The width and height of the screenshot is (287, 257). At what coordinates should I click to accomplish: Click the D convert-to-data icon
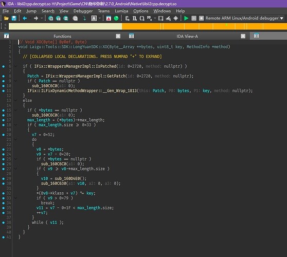click(x=135, y=19)
